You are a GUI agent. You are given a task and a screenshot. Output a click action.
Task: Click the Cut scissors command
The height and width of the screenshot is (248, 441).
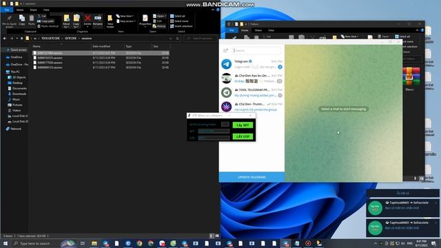(x=41, y=16)
